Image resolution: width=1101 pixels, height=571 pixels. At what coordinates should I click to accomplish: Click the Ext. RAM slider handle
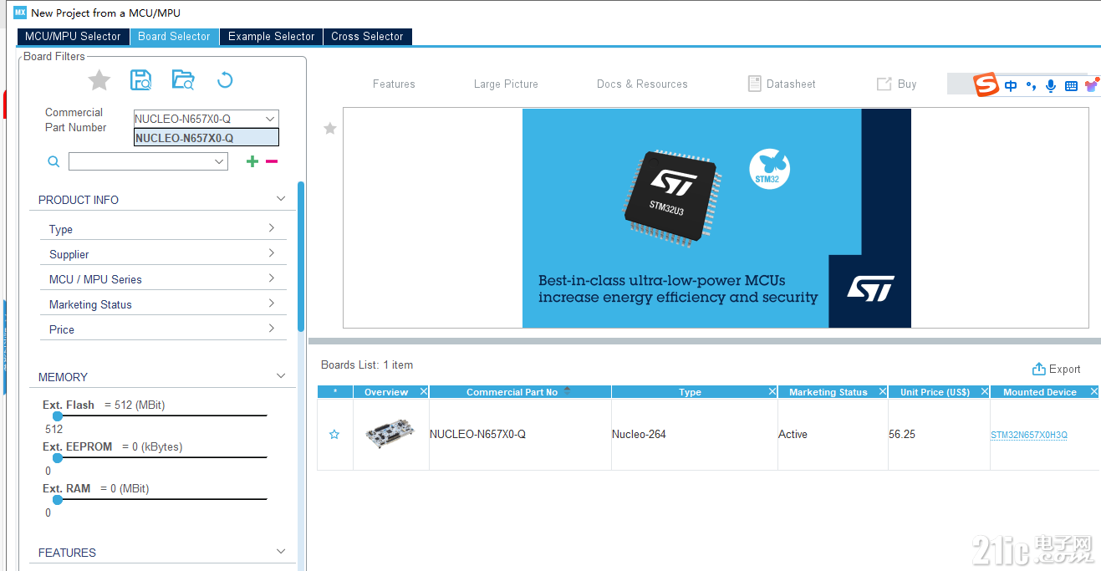point(58,499)
